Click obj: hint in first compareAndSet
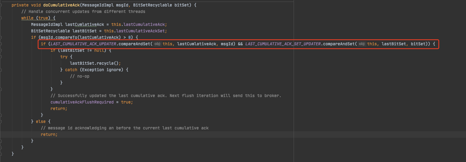The width and height of the screenshot is (466, 162). pos(157,44)
